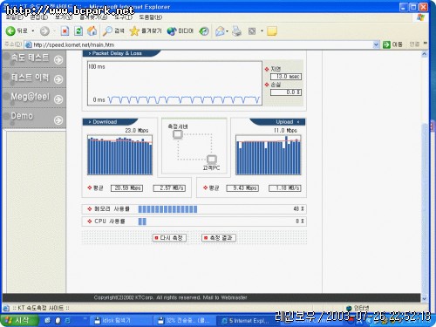Click the Print icon in toolbar
Image resolution: width=436 pixels, height=327 pixels.
(x=237, y=31)
